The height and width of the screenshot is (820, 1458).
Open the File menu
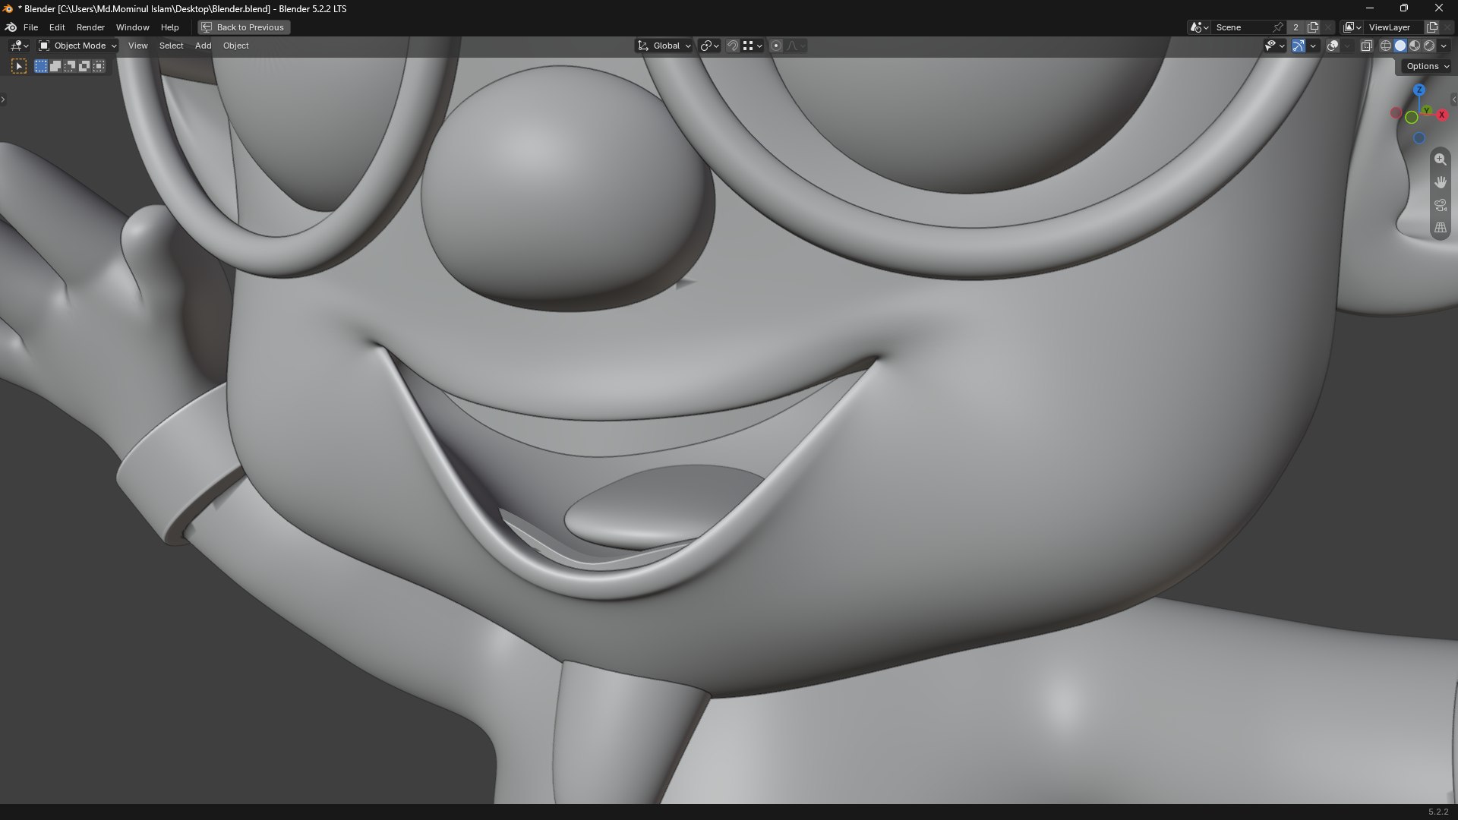point(30,27)
